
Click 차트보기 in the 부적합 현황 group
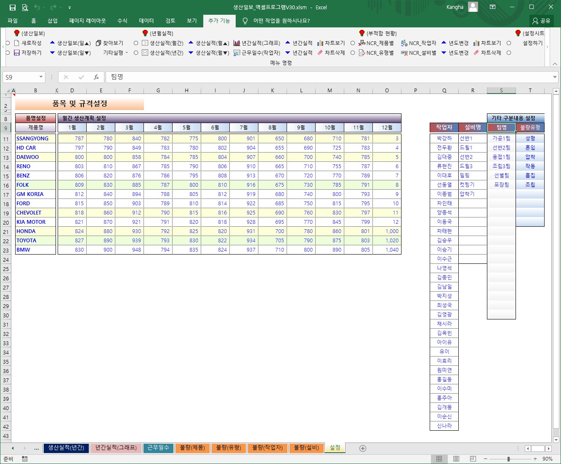pyautogui.click(x=487, y=43)
